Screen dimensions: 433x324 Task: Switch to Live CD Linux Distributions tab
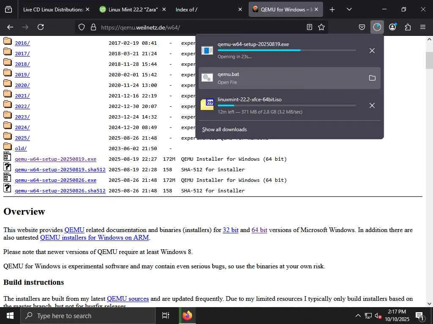click(x=53, y=9)
